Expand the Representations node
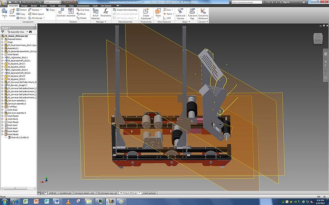Viewport: 329px width, 205px height. coord(2,39)
